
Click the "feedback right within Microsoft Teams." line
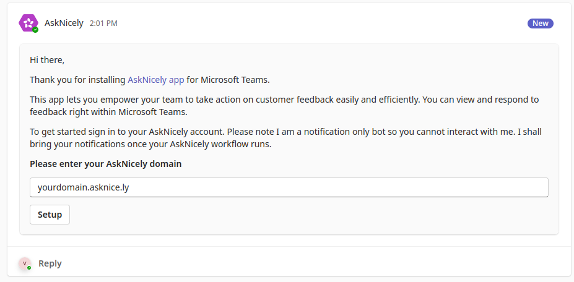[109, 113]
